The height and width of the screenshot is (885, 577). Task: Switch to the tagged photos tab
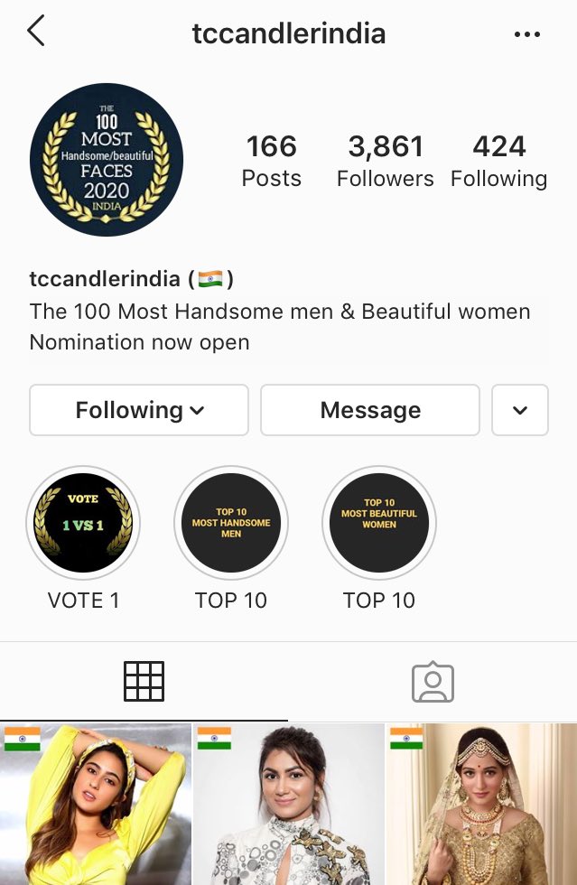[433, 681]
